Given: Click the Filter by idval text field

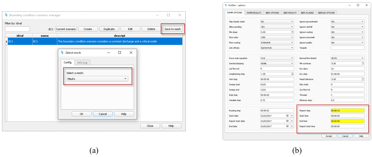Looking at the screenshot, I should (17, 29).
